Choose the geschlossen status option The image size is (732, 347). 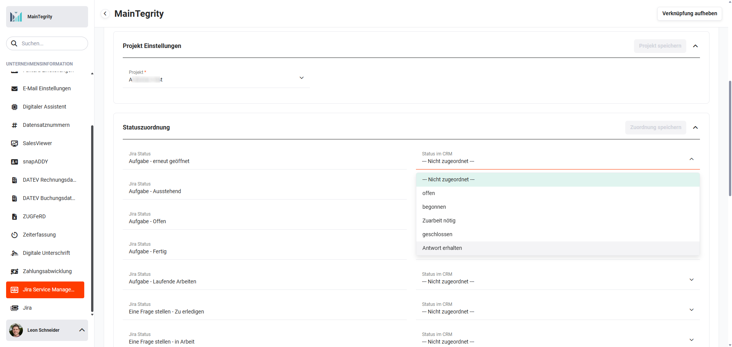coord(558,234)
